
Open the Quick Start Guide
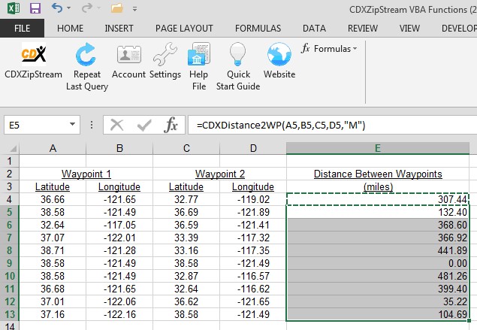pyautogui.click(x=238, y=67)
